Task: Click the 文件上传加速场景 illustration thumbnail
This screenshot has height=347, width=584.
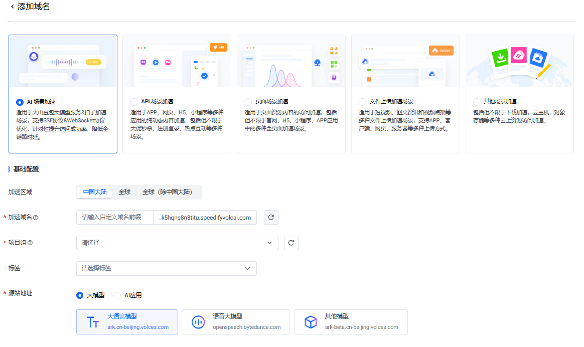Action: pyautogui.click(x=405, y=61)
